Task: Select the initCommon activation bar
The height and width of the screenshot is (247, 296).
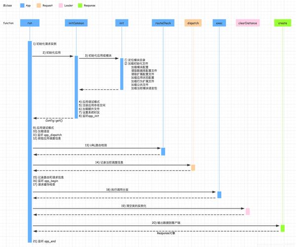Action: (76, 87)
